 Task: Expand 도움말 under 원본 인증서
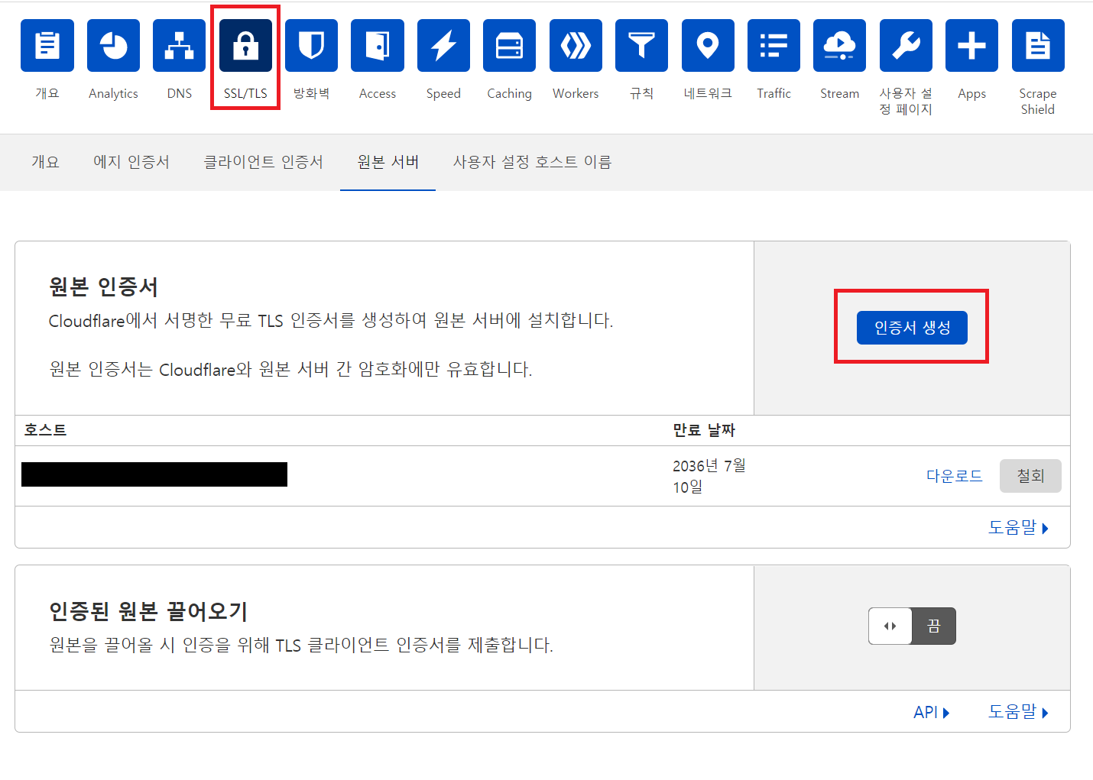pyautogui.click(x=1019, y=527)
